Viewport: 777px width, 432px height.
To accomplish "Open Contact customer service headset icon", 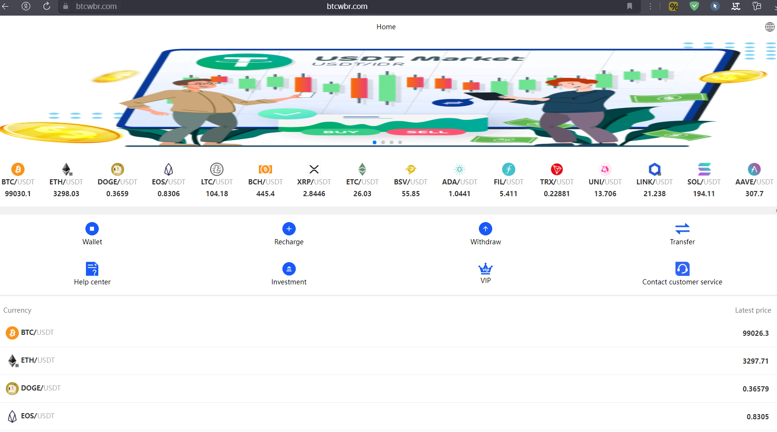I will (x=683, y=269).
